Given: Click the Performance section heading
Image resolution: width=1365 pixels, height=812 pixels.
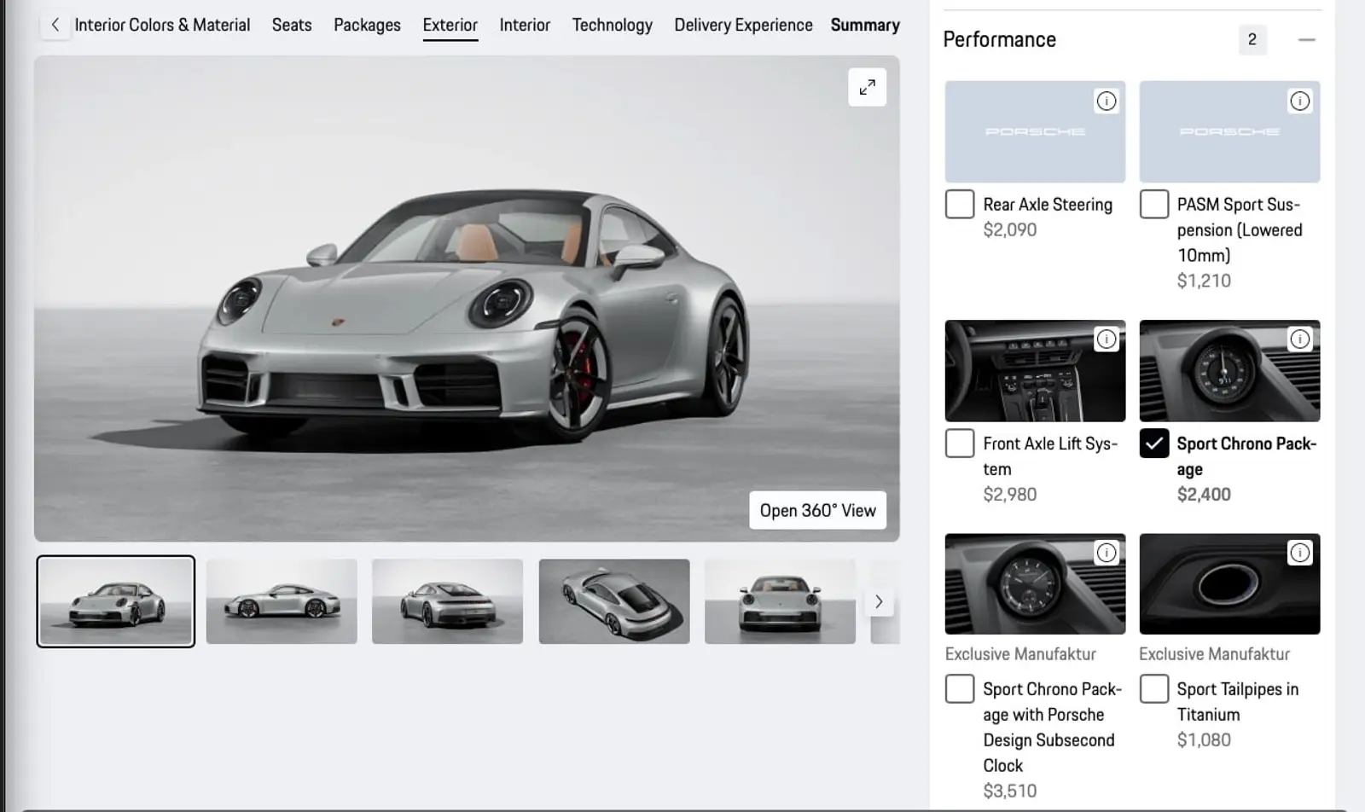Looking at the screenshot, I should point(999,40).
